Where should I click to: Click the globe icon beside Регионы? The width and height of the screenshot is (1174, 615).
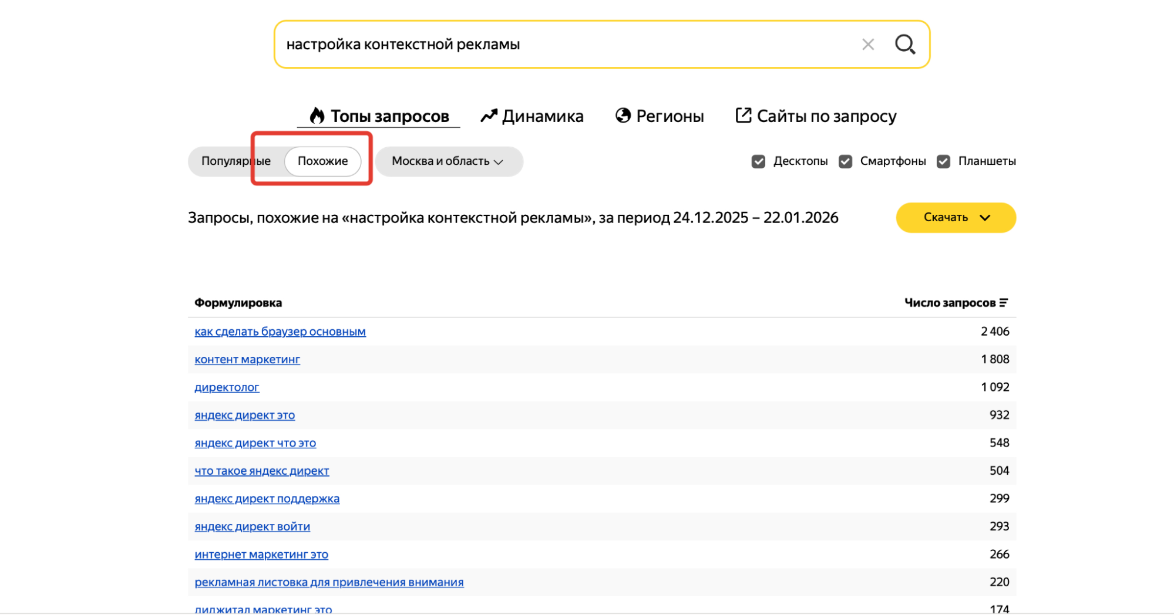[x=624, y=116]
